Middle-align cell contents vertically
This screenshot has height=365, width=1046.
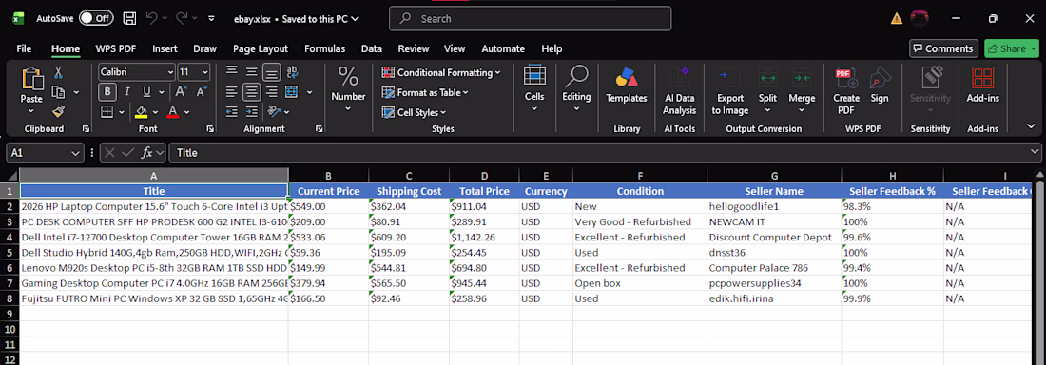click(251, 71)
